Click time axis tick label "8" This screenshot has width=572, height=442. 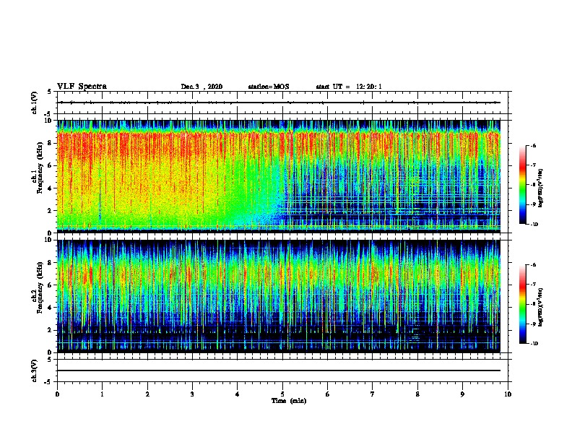coord(417,394)
